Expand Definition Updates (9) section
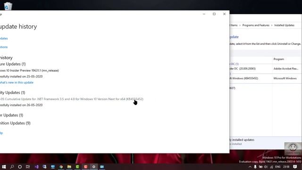 (x=15, y=123)
